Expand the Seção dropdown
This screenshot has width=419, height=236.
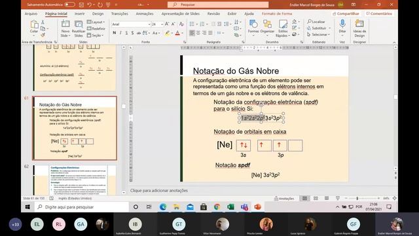click(x=95, y=35)
